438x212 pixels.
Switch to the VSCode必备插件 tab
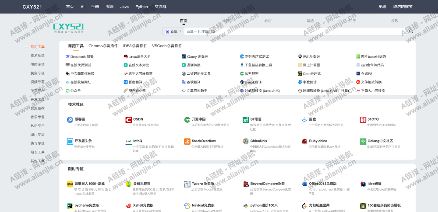pyautogui.click(x=167, y=46)
